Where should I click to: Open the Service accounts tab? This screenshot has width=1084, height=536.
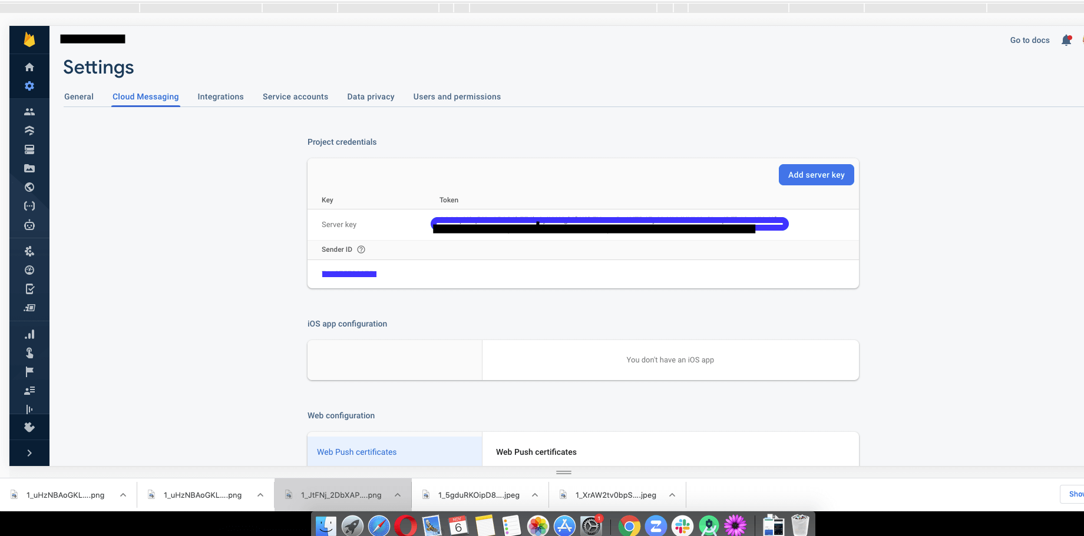[x=295, y=96]
